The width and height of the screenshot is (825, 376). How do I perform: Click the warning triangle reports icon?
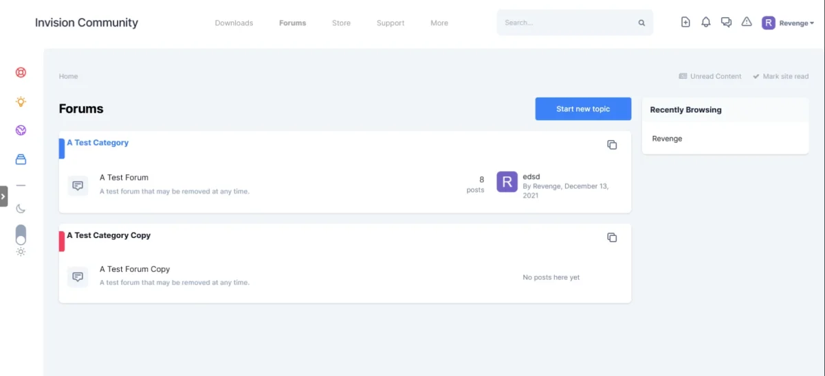tap(747, 22)
